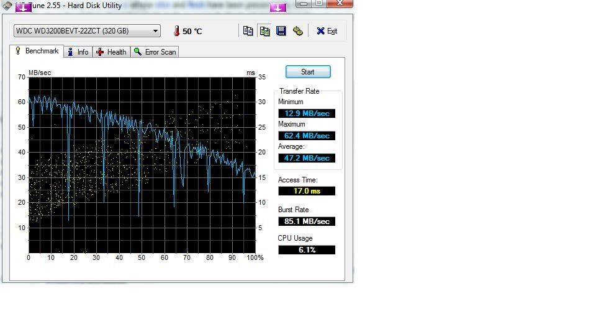Click the Maximum value 62.4 MB/sec

point(307,136)
